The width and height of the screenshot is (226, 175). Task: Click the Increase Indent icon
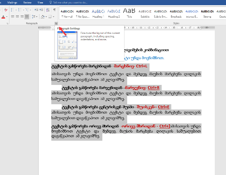[41, 10]
